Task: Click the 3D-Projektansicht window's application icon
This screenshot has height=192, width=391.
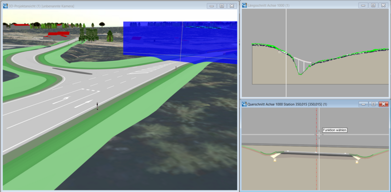Action: pyautogui.click(x=5, y=6)
